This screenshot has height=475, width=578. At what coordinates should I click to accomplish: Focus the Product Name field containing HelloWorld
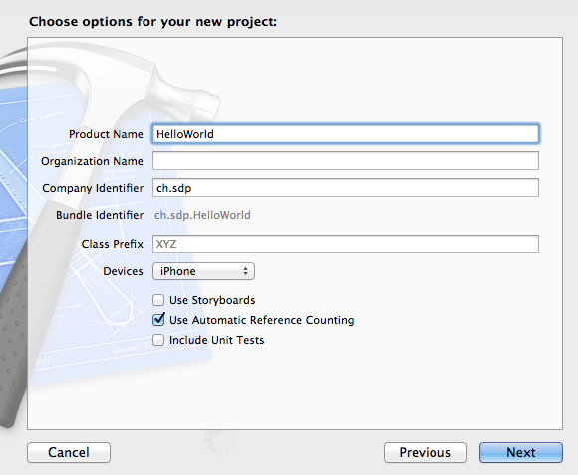pyautogui.click(x=346, y=134)
